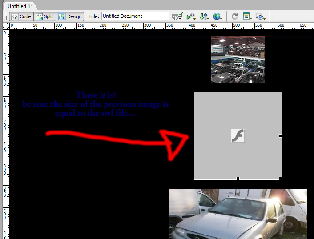
Task: Open the Visual Aids eye dropdown
Action: coord(261,16)
